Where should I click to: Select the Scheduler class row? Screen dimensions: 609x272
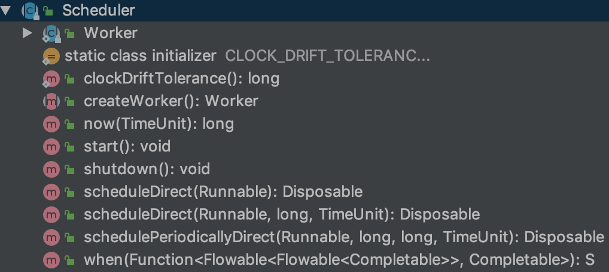tap(99, 10)
